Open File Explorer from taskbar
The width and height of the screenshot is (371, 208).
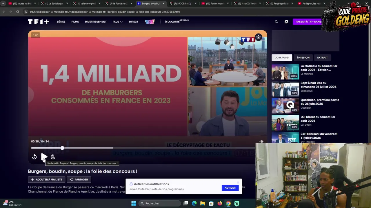click(x=203, y=203)
